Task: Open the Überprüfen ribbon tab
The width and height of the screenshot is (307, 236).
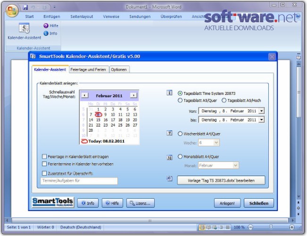Action: (x=171, y=17)
